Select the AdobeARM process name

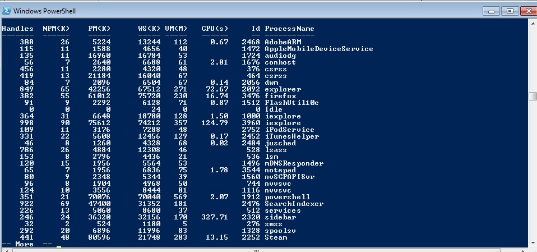(x=283, y=42)
